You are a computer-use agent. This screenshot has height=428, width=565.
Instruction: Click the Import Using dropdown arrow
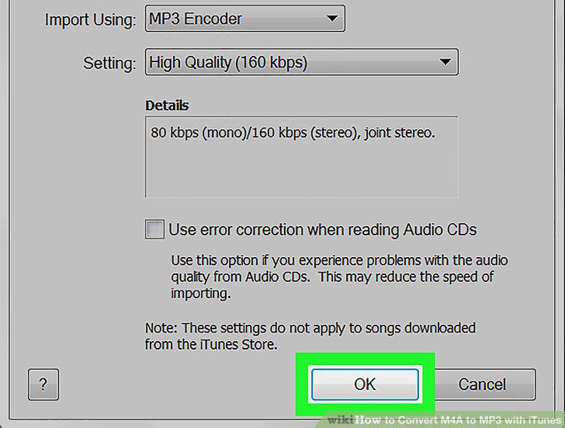[x=331, y=18]
